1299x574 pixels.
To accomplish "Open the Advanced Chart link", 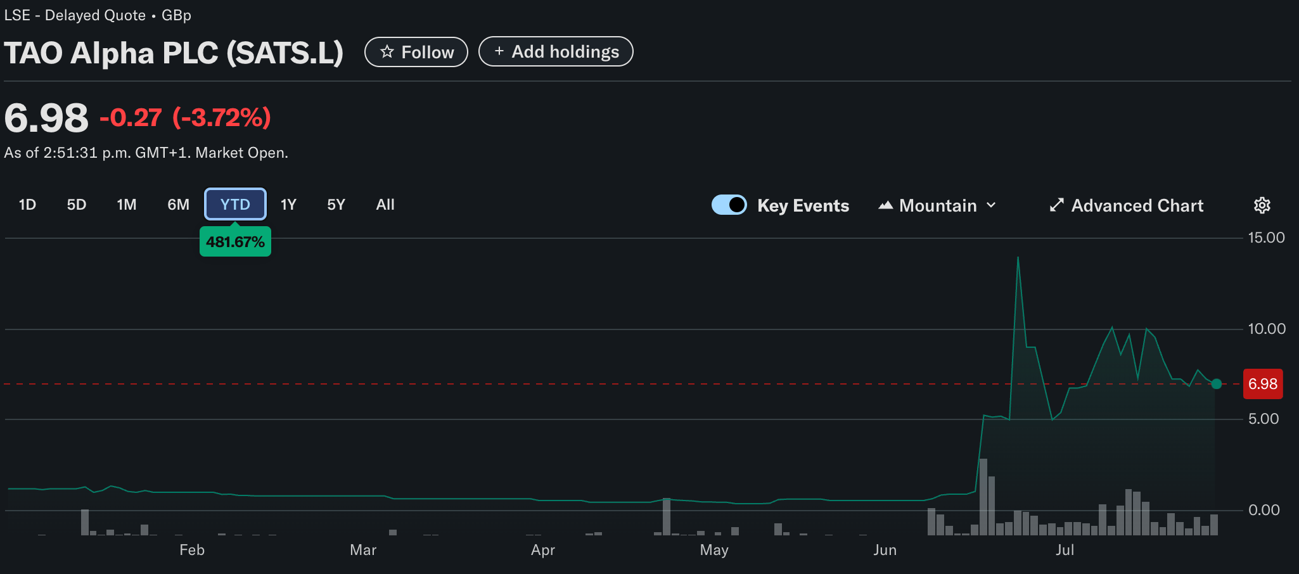I will [x=1137, y=205].
